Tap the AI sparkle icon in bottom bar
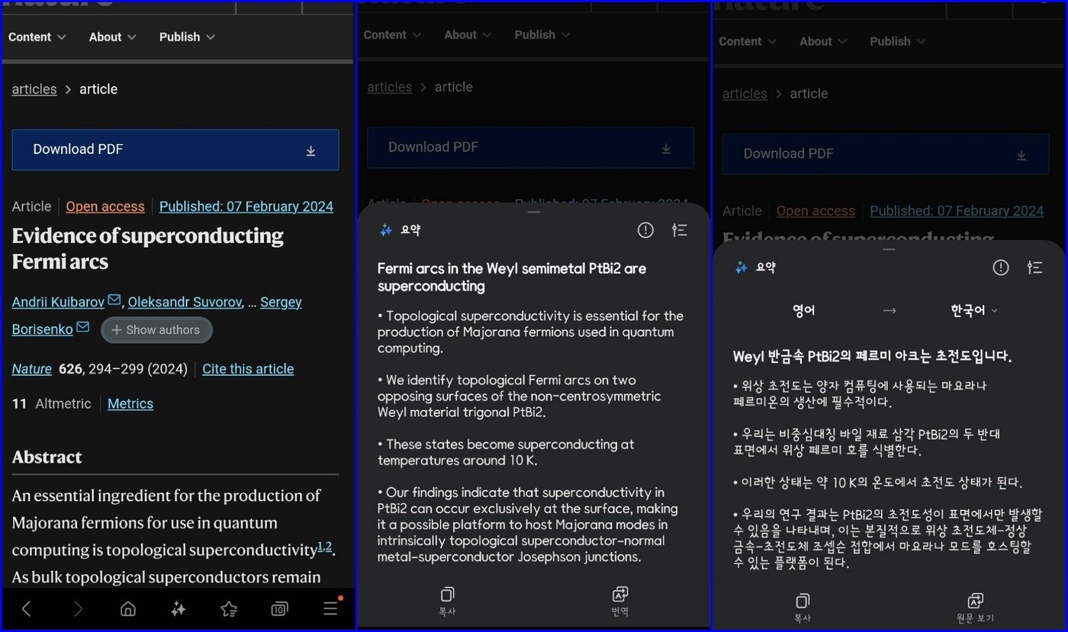The height and width of the screenshot is (632, 1068). click(x=179, y=608)
